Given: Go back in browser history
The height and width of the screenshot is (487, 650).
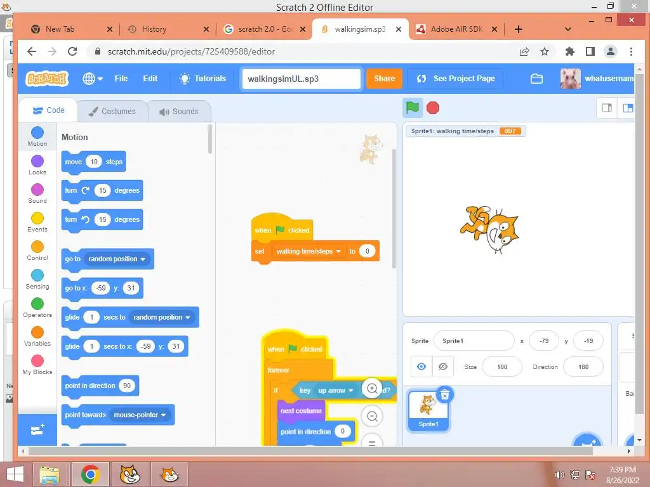Looking at the screenshot, I should [32, 51].
